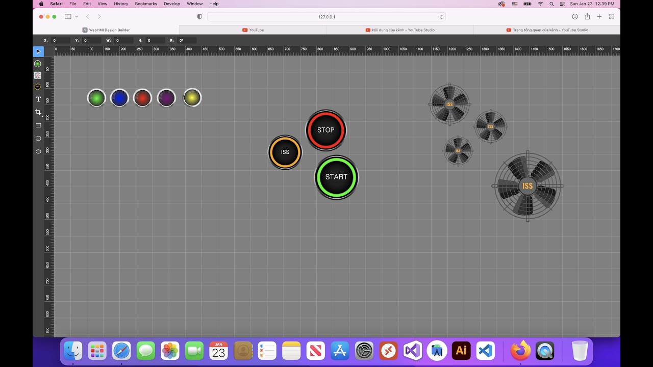This screenshot has height=367, width=653.
Task: Select the green lamp on canvas
Action: pyautogui.click(x=96, y=98)
